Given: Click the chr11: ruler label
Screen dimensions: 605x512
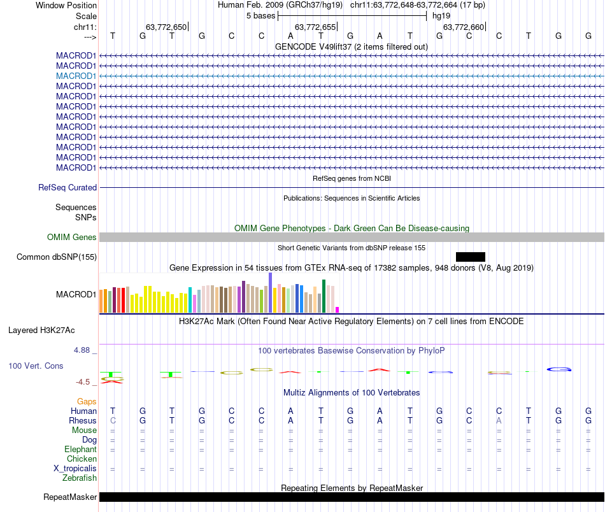Looking at the screenshot, I should click(85, 27).
